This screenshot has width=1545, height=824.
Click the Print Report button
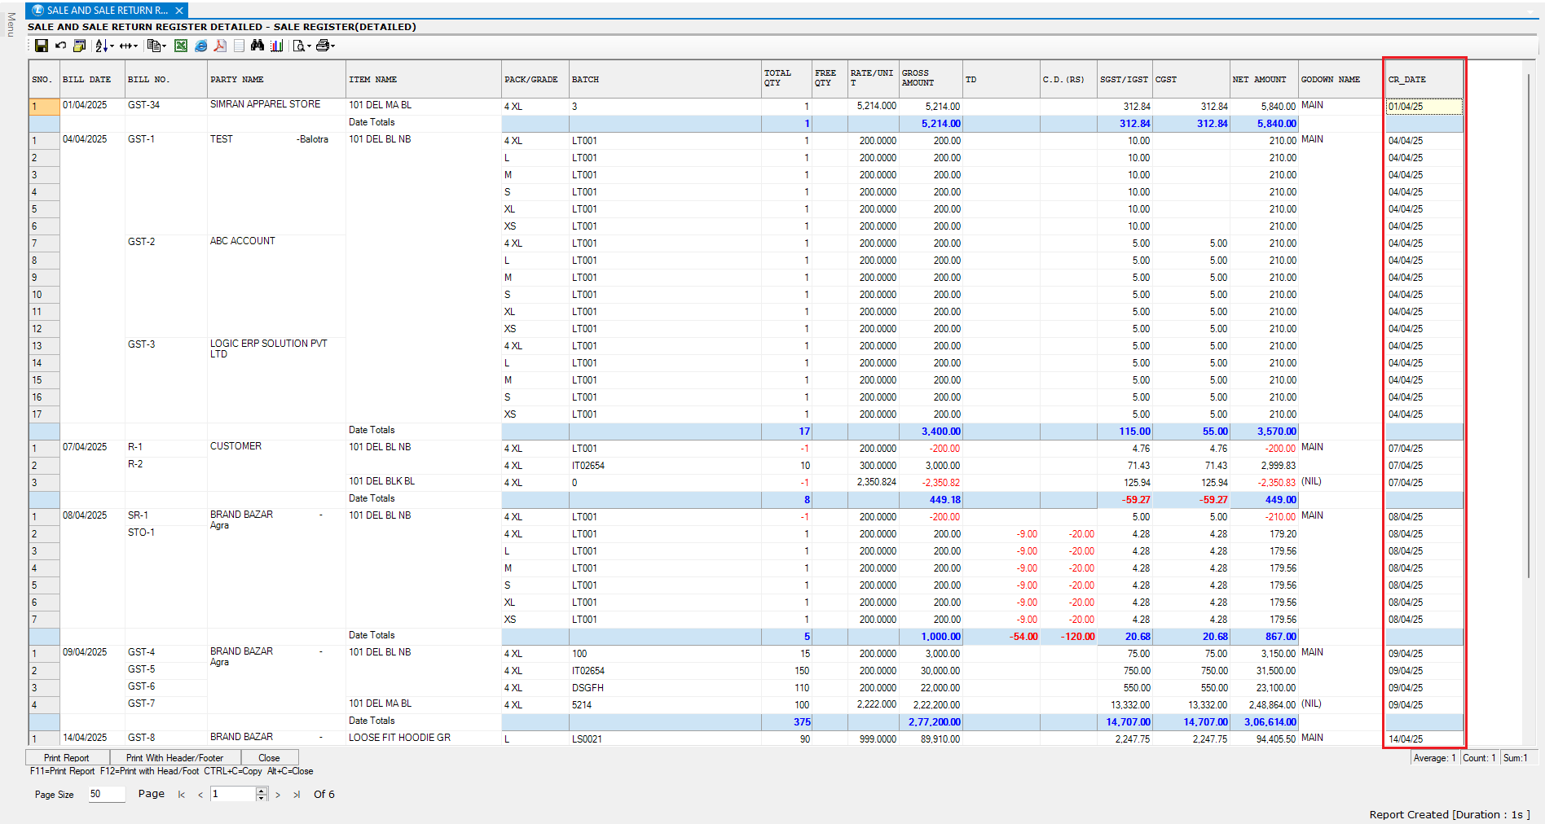point(67,757)
